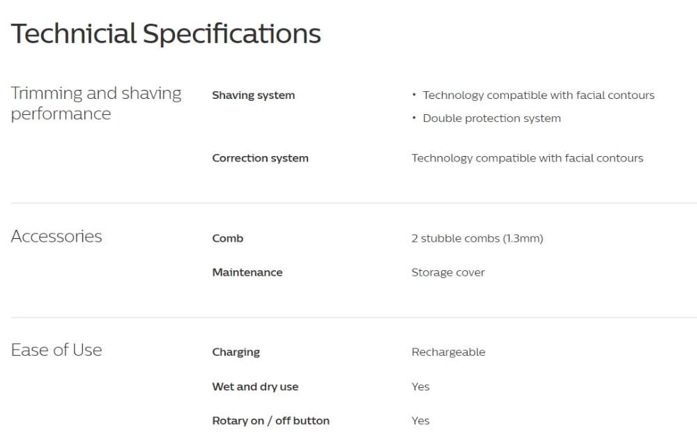Select the Storage cover value
Image resolution: width=697 pixels, height=436 pixels.
(x=448, y=272)
